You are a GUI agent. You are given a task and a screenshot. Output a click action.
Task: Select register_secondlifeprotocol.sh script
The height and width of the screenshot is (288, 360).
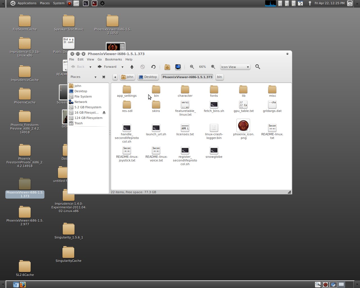pyautogui.click(x=185, y=156)
